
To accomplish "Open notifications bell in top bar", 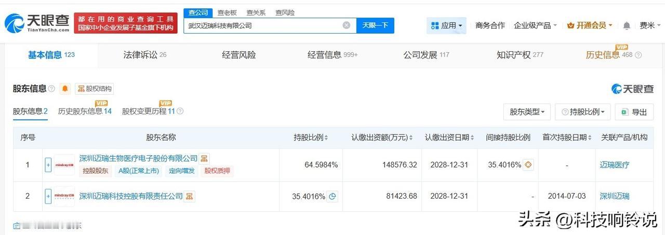I will [627, 25].
